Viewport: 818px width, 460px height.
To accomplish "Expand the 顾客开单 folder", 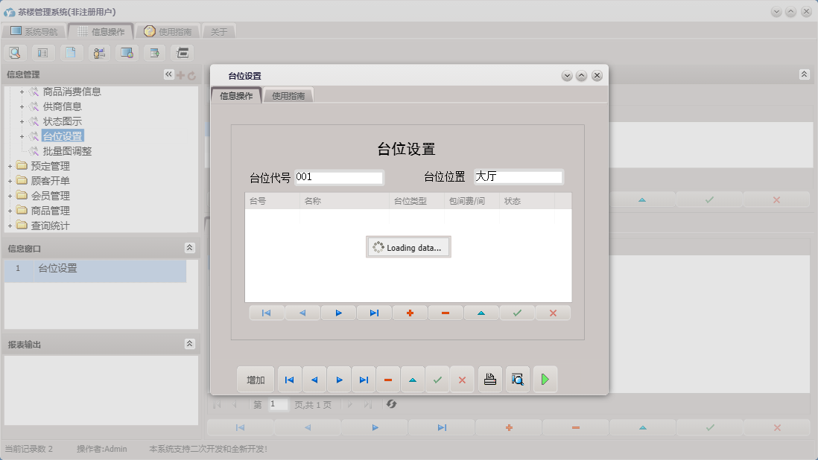I will click(10, 182).
